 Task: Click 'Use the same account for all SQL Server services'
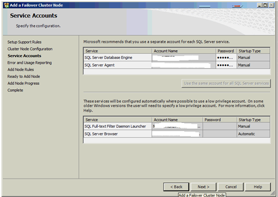(x=226, y=83)
